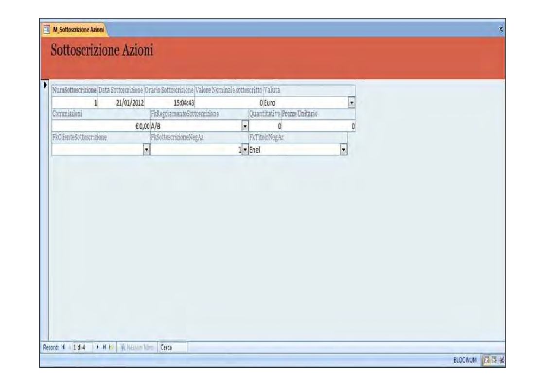
Task: Click the Orario Sottoscrizione label
Action: pos(169,90)
